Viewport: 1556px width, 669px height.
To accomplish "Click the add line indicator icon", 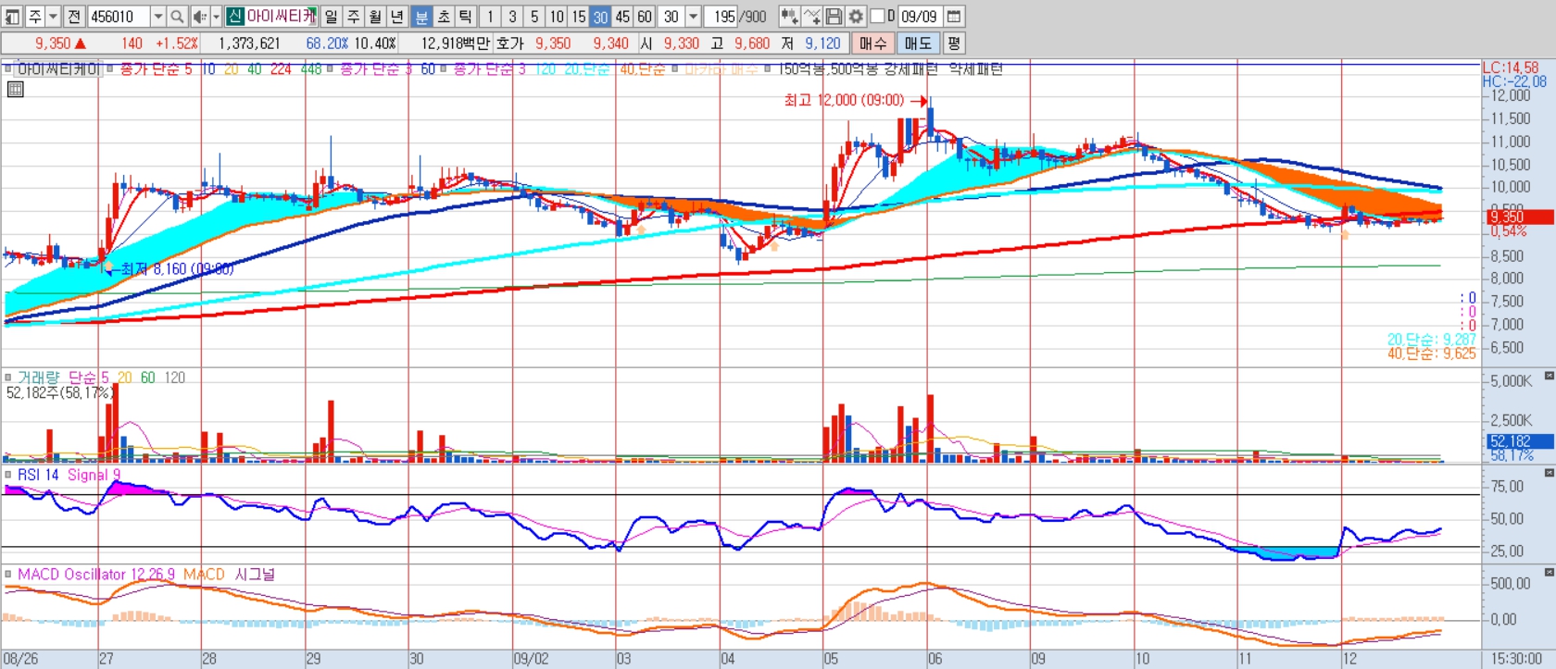I will click(x=810, y=17).
